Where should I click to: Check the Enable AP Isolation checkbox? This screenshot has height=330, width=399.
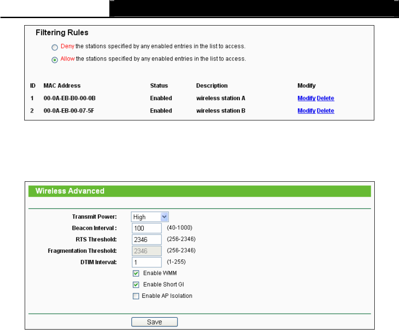pyautogui.click(x=136, y=296)
